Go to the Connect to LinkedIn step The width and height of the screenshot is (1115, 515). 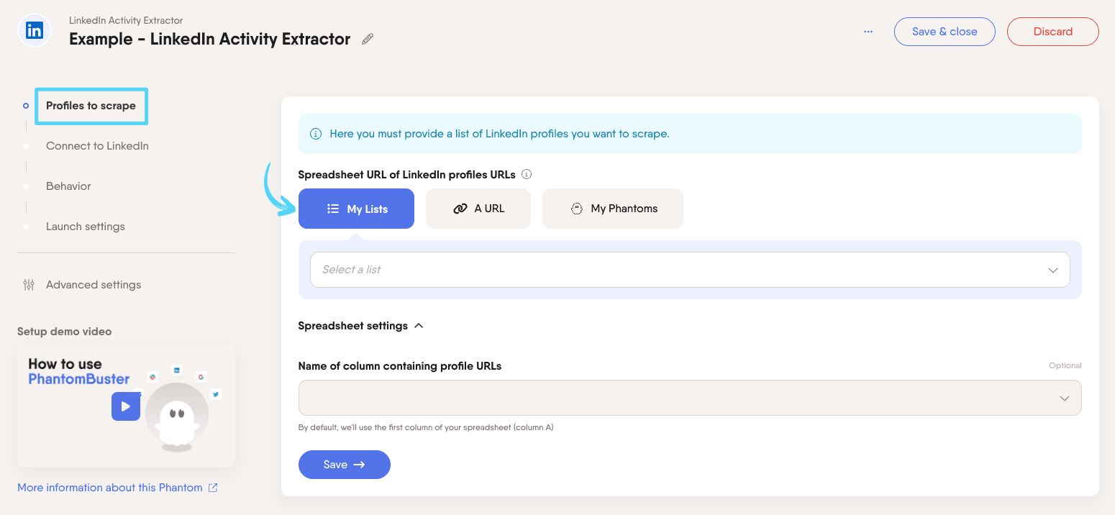coord(97,146)
